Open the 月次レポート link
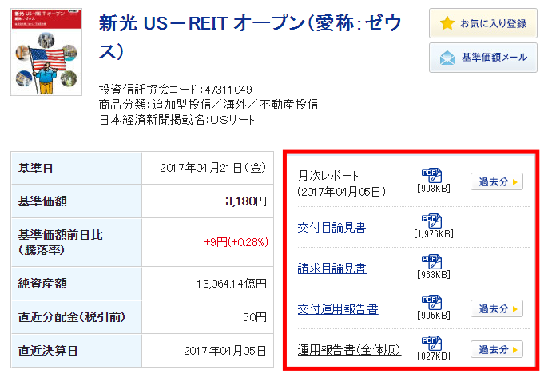 [x=341, y=183]
